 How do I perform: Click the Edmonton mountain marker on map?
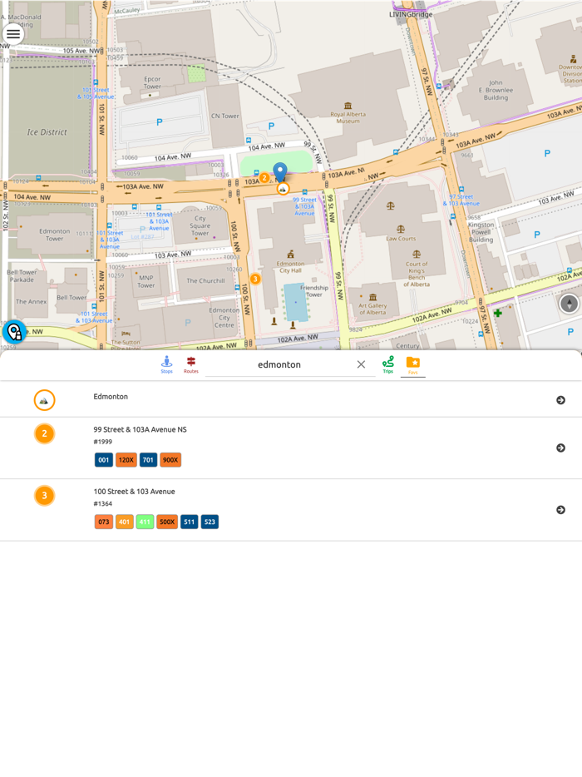[283, 189]
